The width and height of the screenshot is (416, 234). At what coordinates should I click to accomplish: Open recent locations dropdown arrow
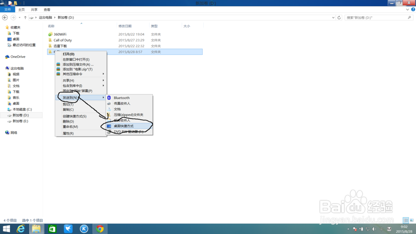click(x=20, y=17)
